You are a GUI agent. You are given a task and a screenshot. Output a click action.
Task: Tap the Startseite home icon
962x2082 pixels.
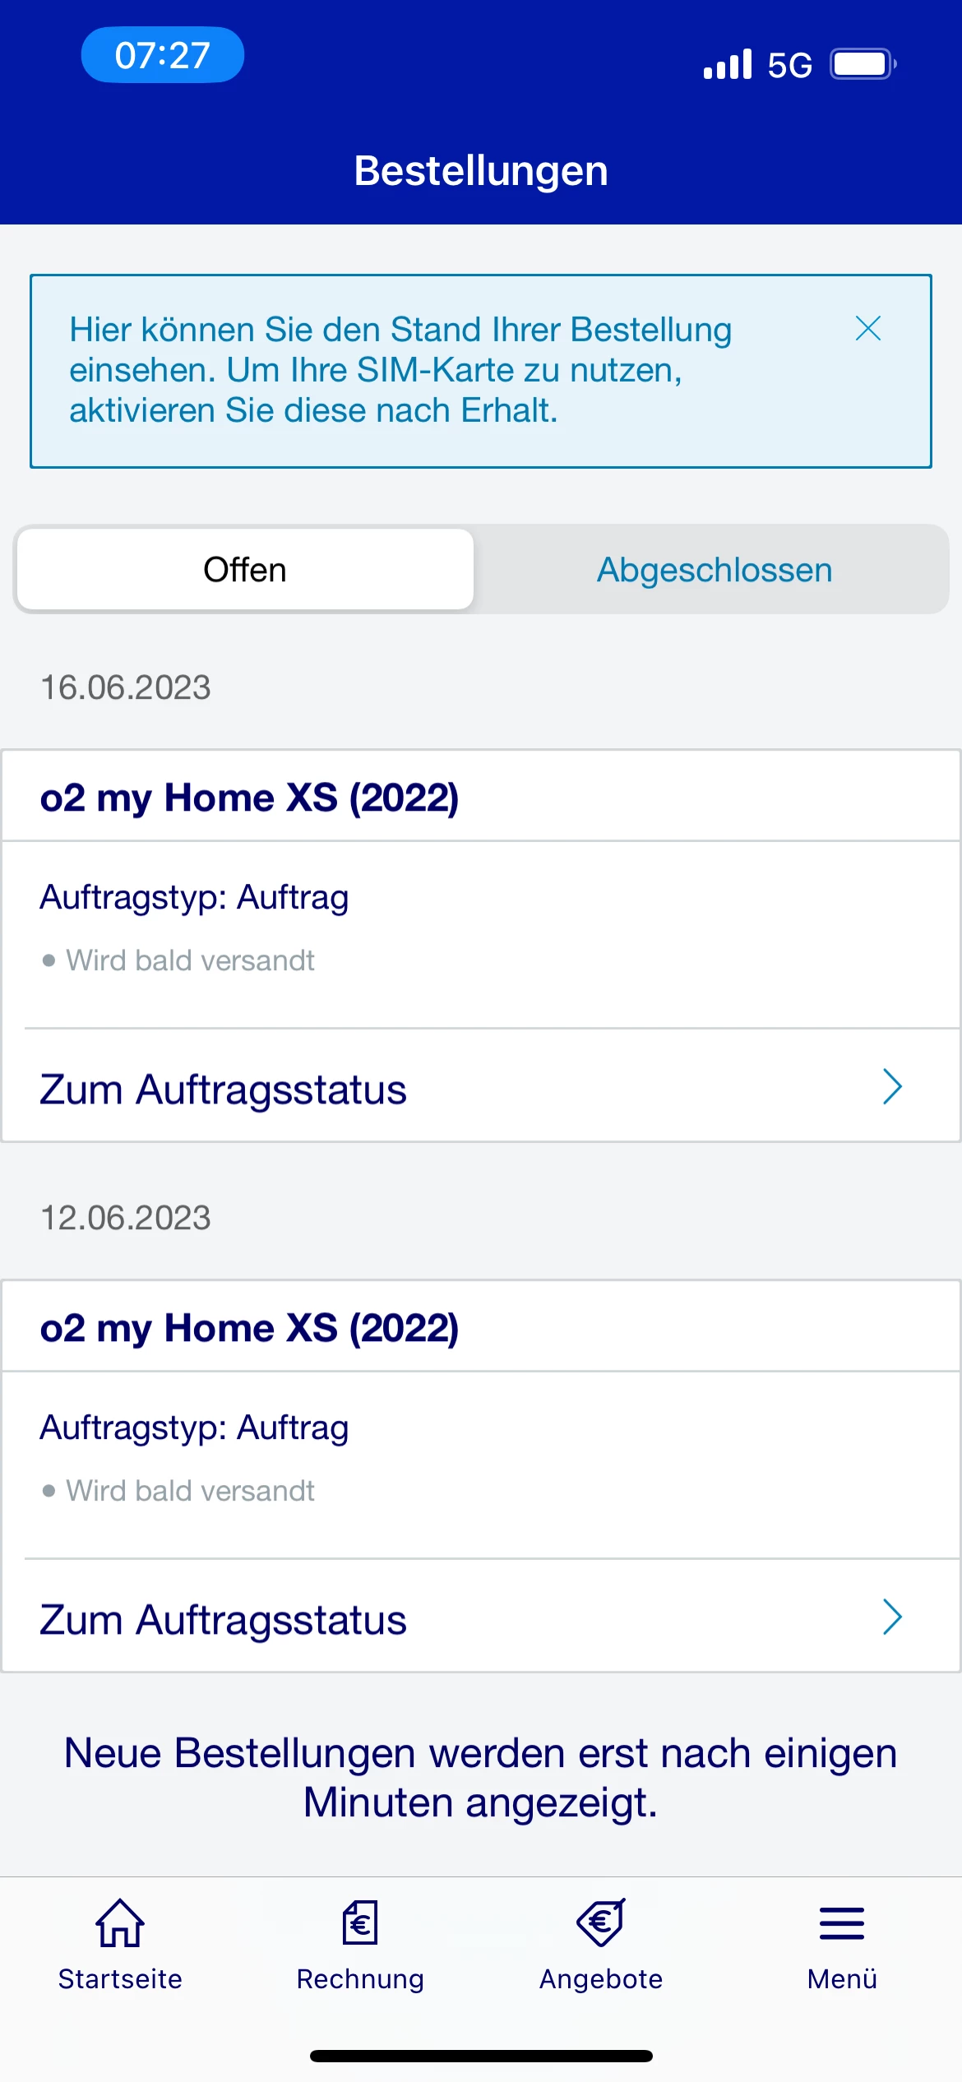tap(120, 1922)
